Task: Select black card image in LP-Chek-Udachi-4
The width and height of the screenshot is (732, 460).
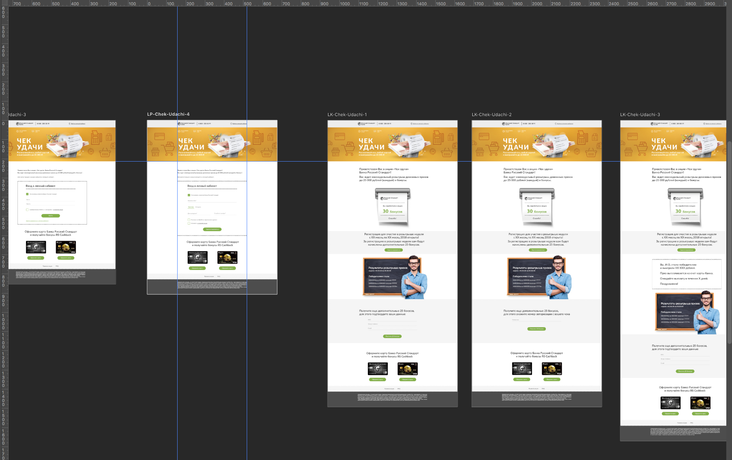Action: [198, 257]
